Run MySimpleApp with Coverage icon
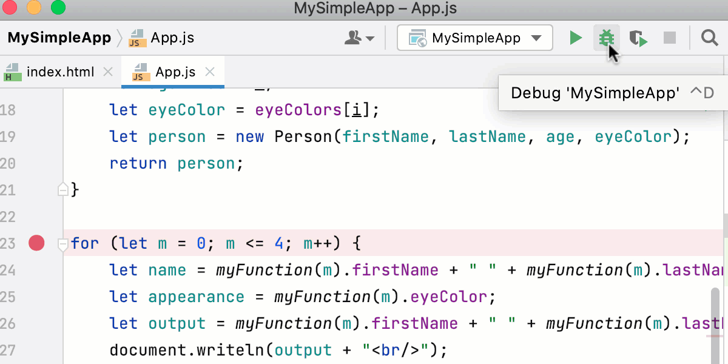This screenshot has height=364, width=728. pos(638,39)
